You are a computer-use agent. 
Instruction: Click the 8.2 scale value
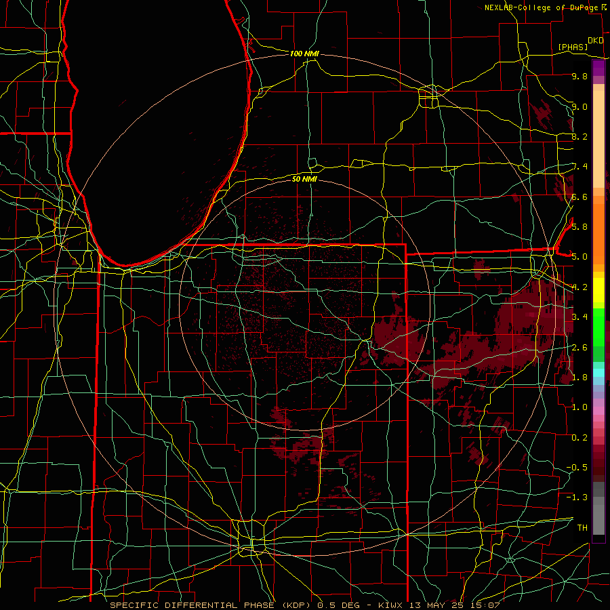579,136
